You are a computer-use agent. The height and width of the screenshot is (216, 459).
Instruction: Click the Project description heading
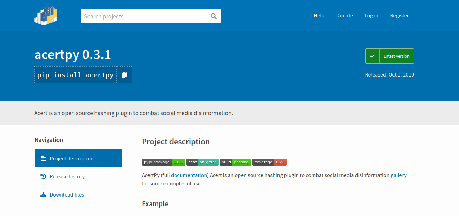[176, 142]
